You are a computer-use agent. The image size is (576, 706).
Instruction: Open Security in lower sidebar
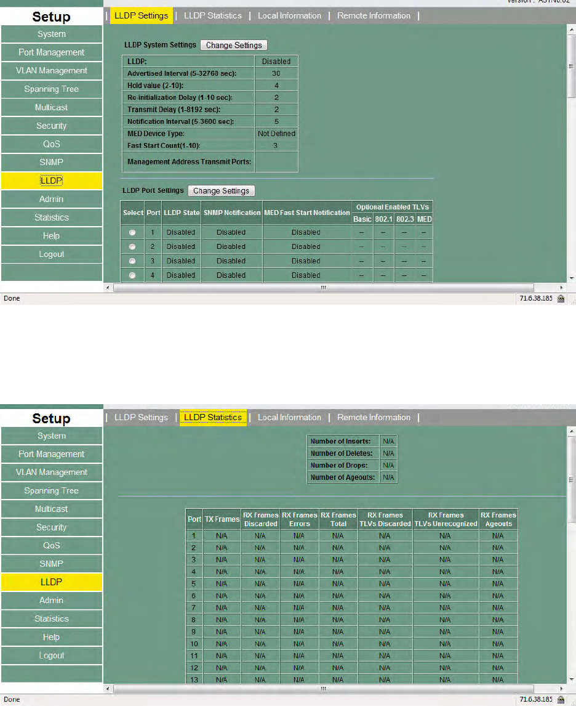pos(52,527)
